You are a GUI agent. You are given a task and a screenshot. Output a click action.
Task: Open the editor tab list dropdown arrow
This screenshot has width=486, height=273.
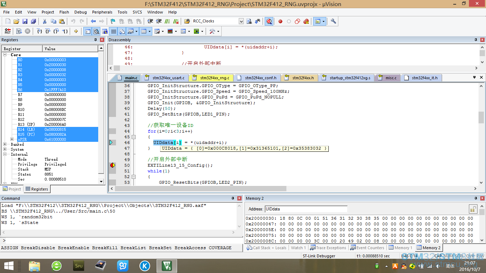[474, 77]
